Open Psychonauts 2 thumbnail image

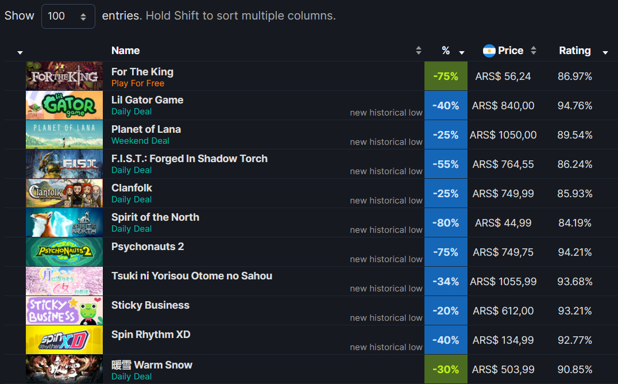point(64,252)
